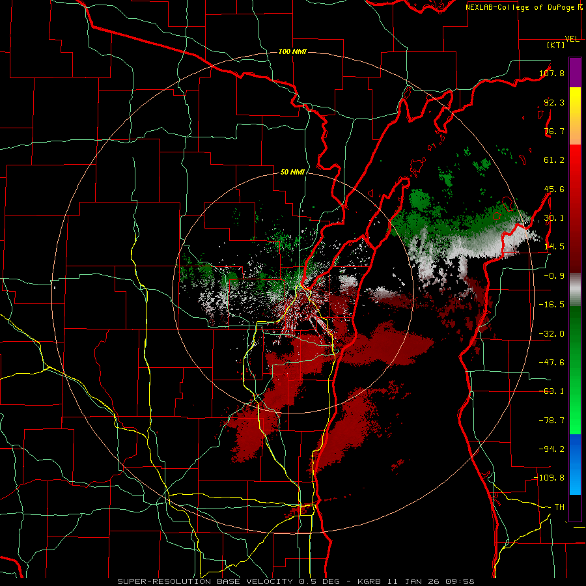Click the 45.6 velocity scale value
Viewport: 586px width, 586px height.
(x=554, y=189)
